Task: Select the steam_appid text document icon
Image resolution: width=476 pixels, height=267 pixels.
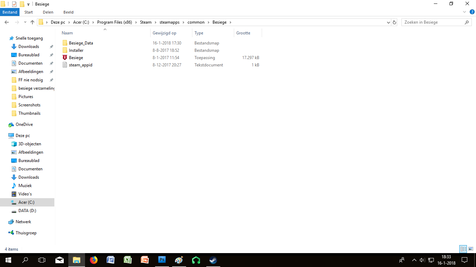Action: (65, 65)
